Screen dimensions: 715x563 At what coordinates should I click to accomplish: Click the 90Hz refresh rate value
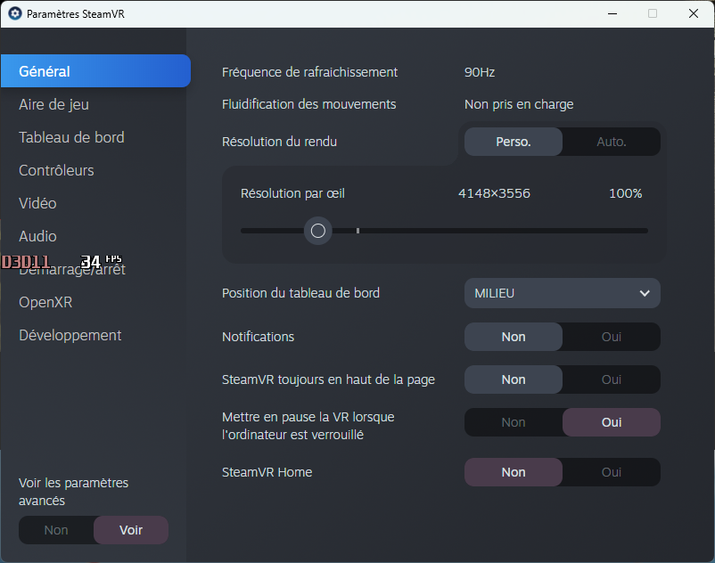click(x=480, y=72)
